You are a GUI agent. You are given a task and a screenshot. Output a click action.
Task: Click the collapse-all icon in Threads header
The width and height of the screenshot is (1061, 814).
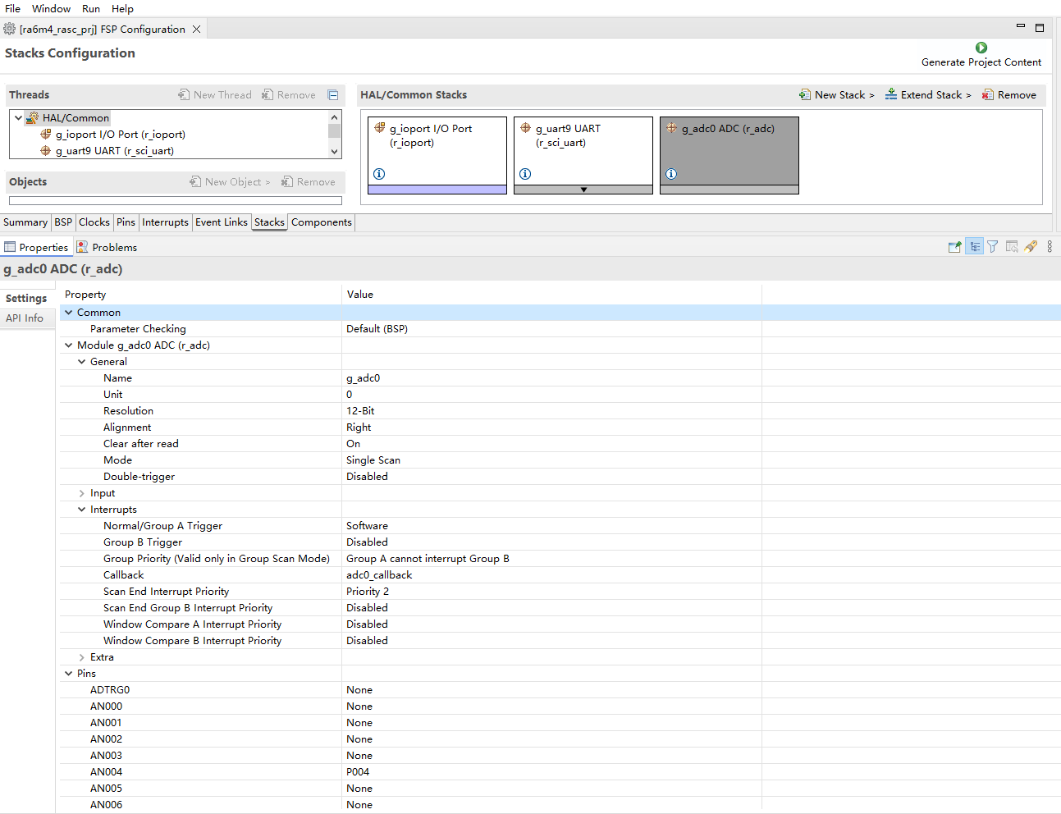coord(333,95)
